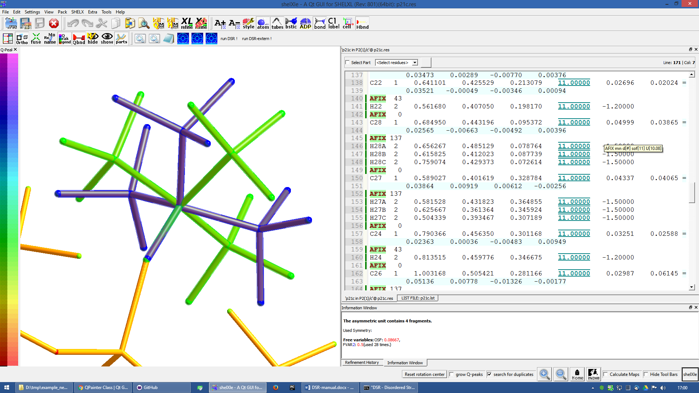The height and width of the screenshot is (393, 699).
Task: Uncheck search for duplicates checkbox
Action: (489, 374)
